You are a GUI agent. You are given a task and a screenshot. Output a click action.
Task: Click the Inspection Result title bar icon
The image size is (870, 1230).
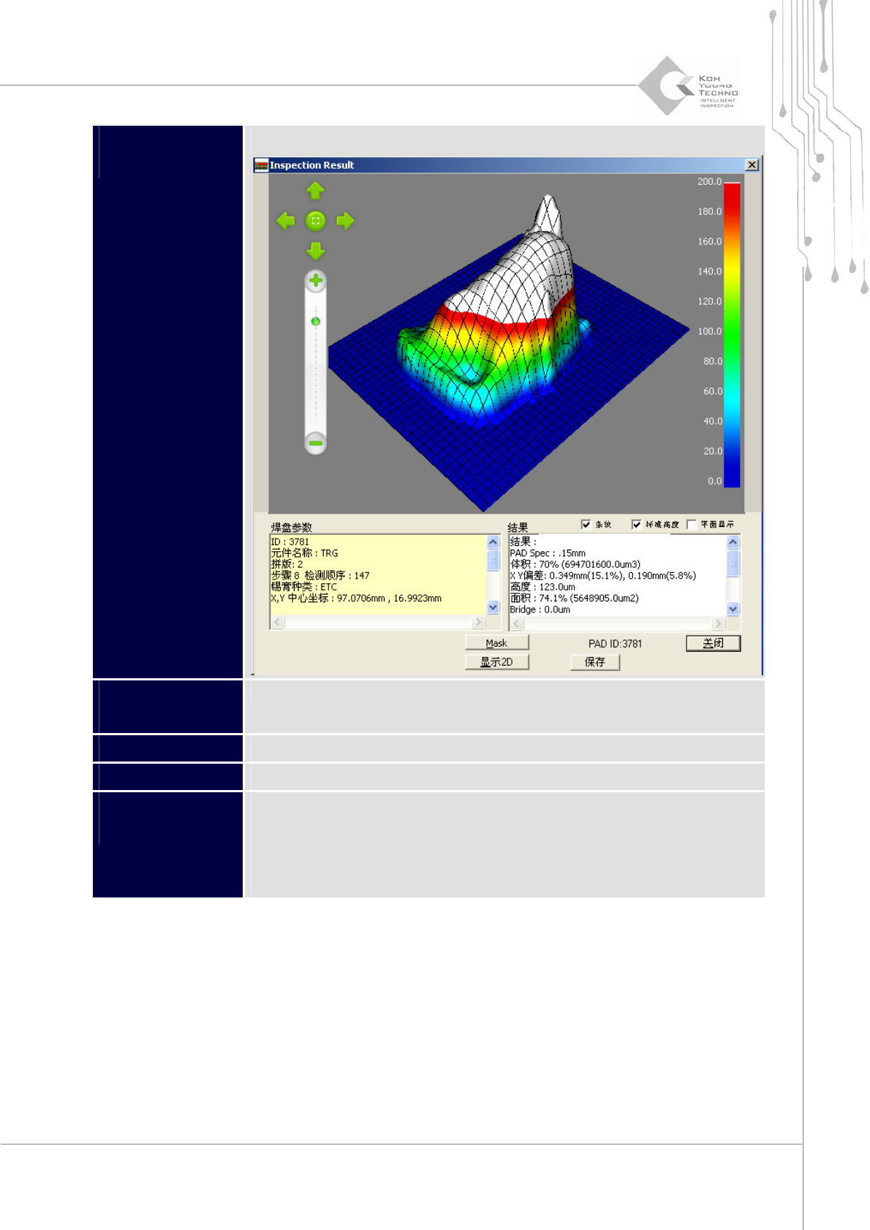click(261, 165)
